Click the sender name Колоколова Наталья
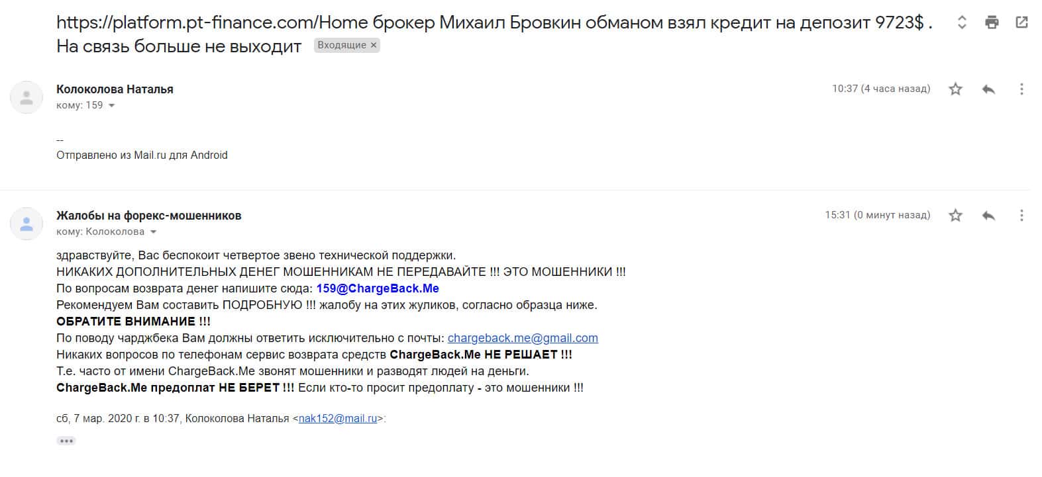This screenshot has width=1042, height=477. [115, 89]
